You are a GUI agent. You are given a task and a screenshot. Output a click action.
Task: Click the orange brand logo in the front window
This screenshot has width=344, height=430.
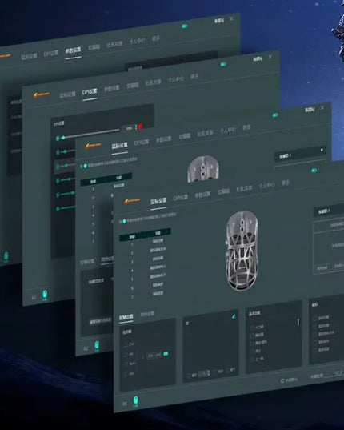(132, 201)
